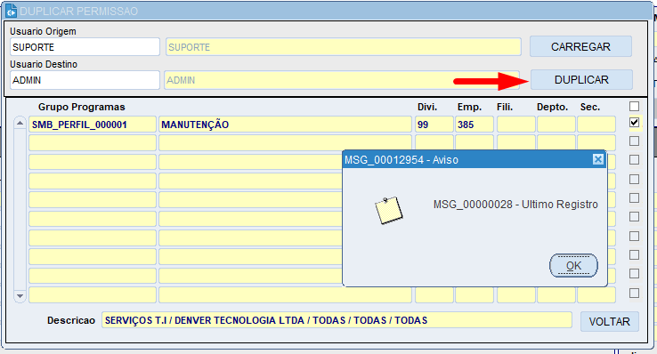The image size is (657, 354).
Task: Click the CARREGAR button
Action: click(x=580, y=47)
